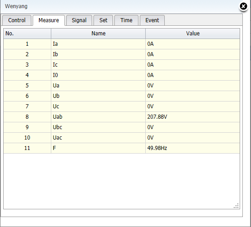
Task: Go to the Set tab
Action: point(103,20)
